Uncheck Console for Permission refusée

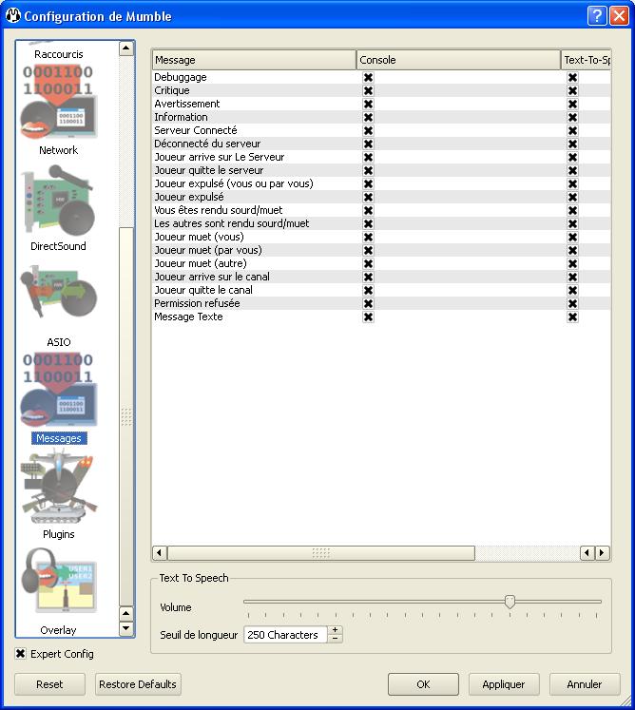coord(368,304)
